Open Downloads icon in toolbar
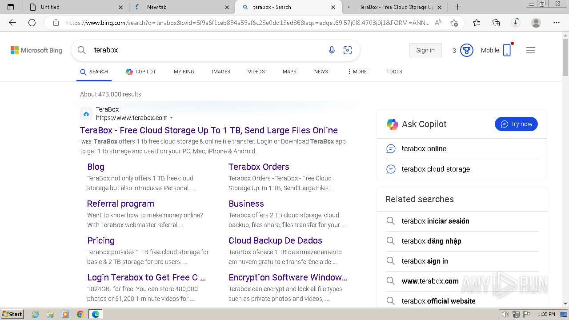This screenshot has width=569, height=320. click(x=516, y=23)
